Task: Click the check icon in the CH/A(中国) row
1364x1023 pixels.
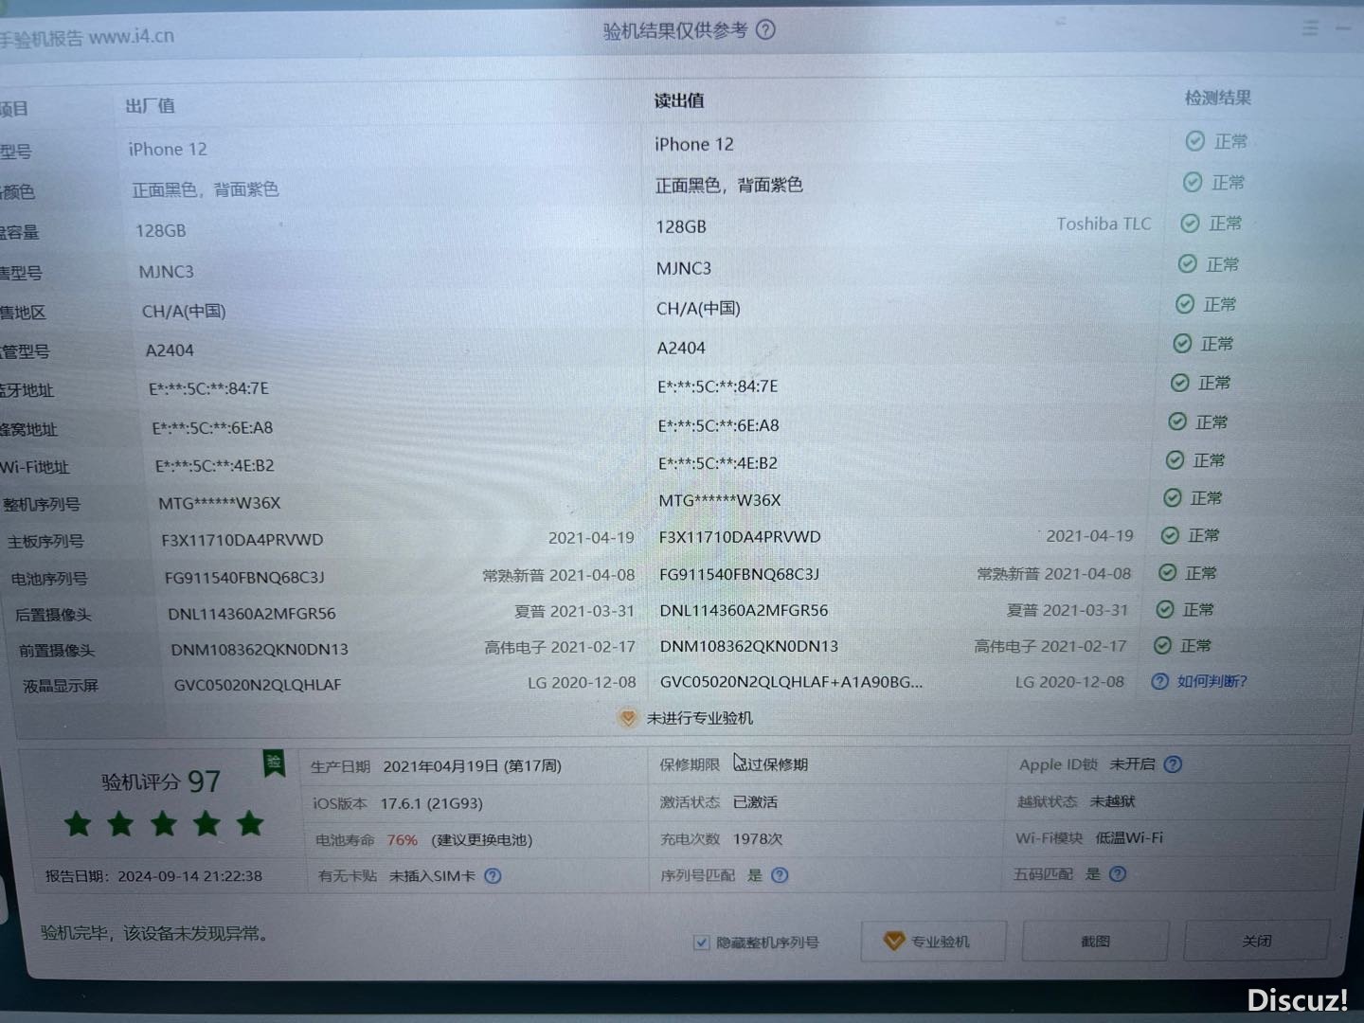Action: 1184,304
